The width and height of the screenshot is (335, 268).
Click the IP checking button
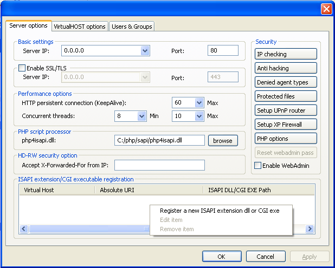coord(286,54)
